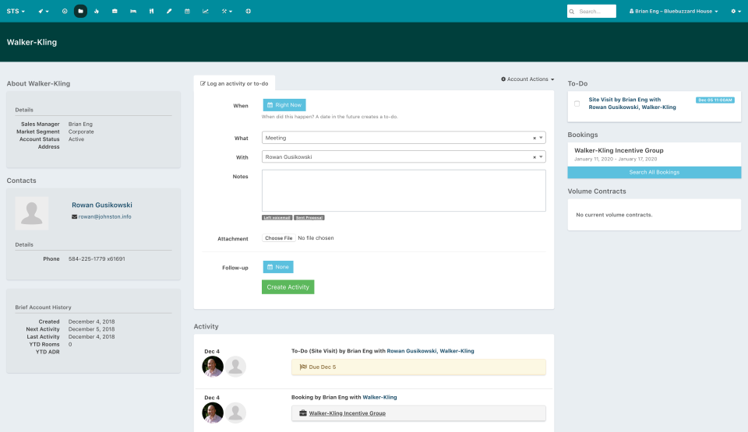
Task: Click the Create Activity button
Action: [288, 287]
